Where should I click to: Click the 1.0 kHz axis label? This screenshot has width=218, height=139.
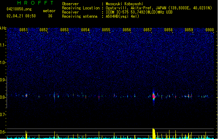(x=3, y=63)
